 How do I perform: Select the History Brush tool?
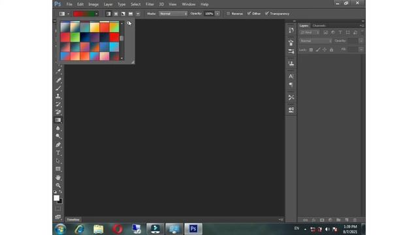58,104
